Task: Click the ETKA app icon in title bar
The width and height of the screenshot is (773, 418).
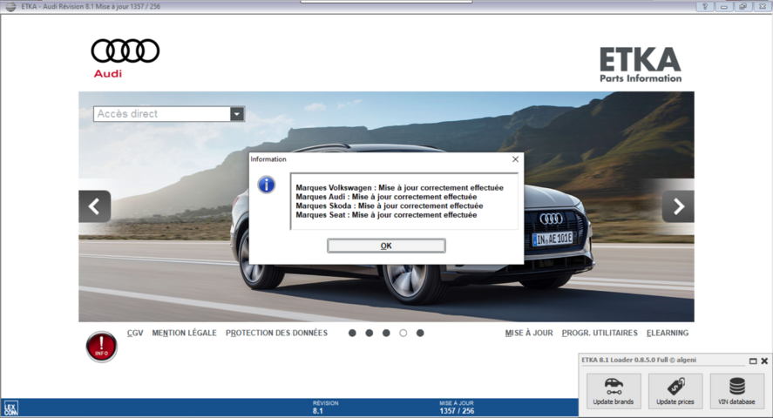Action: tap(10, 6)
